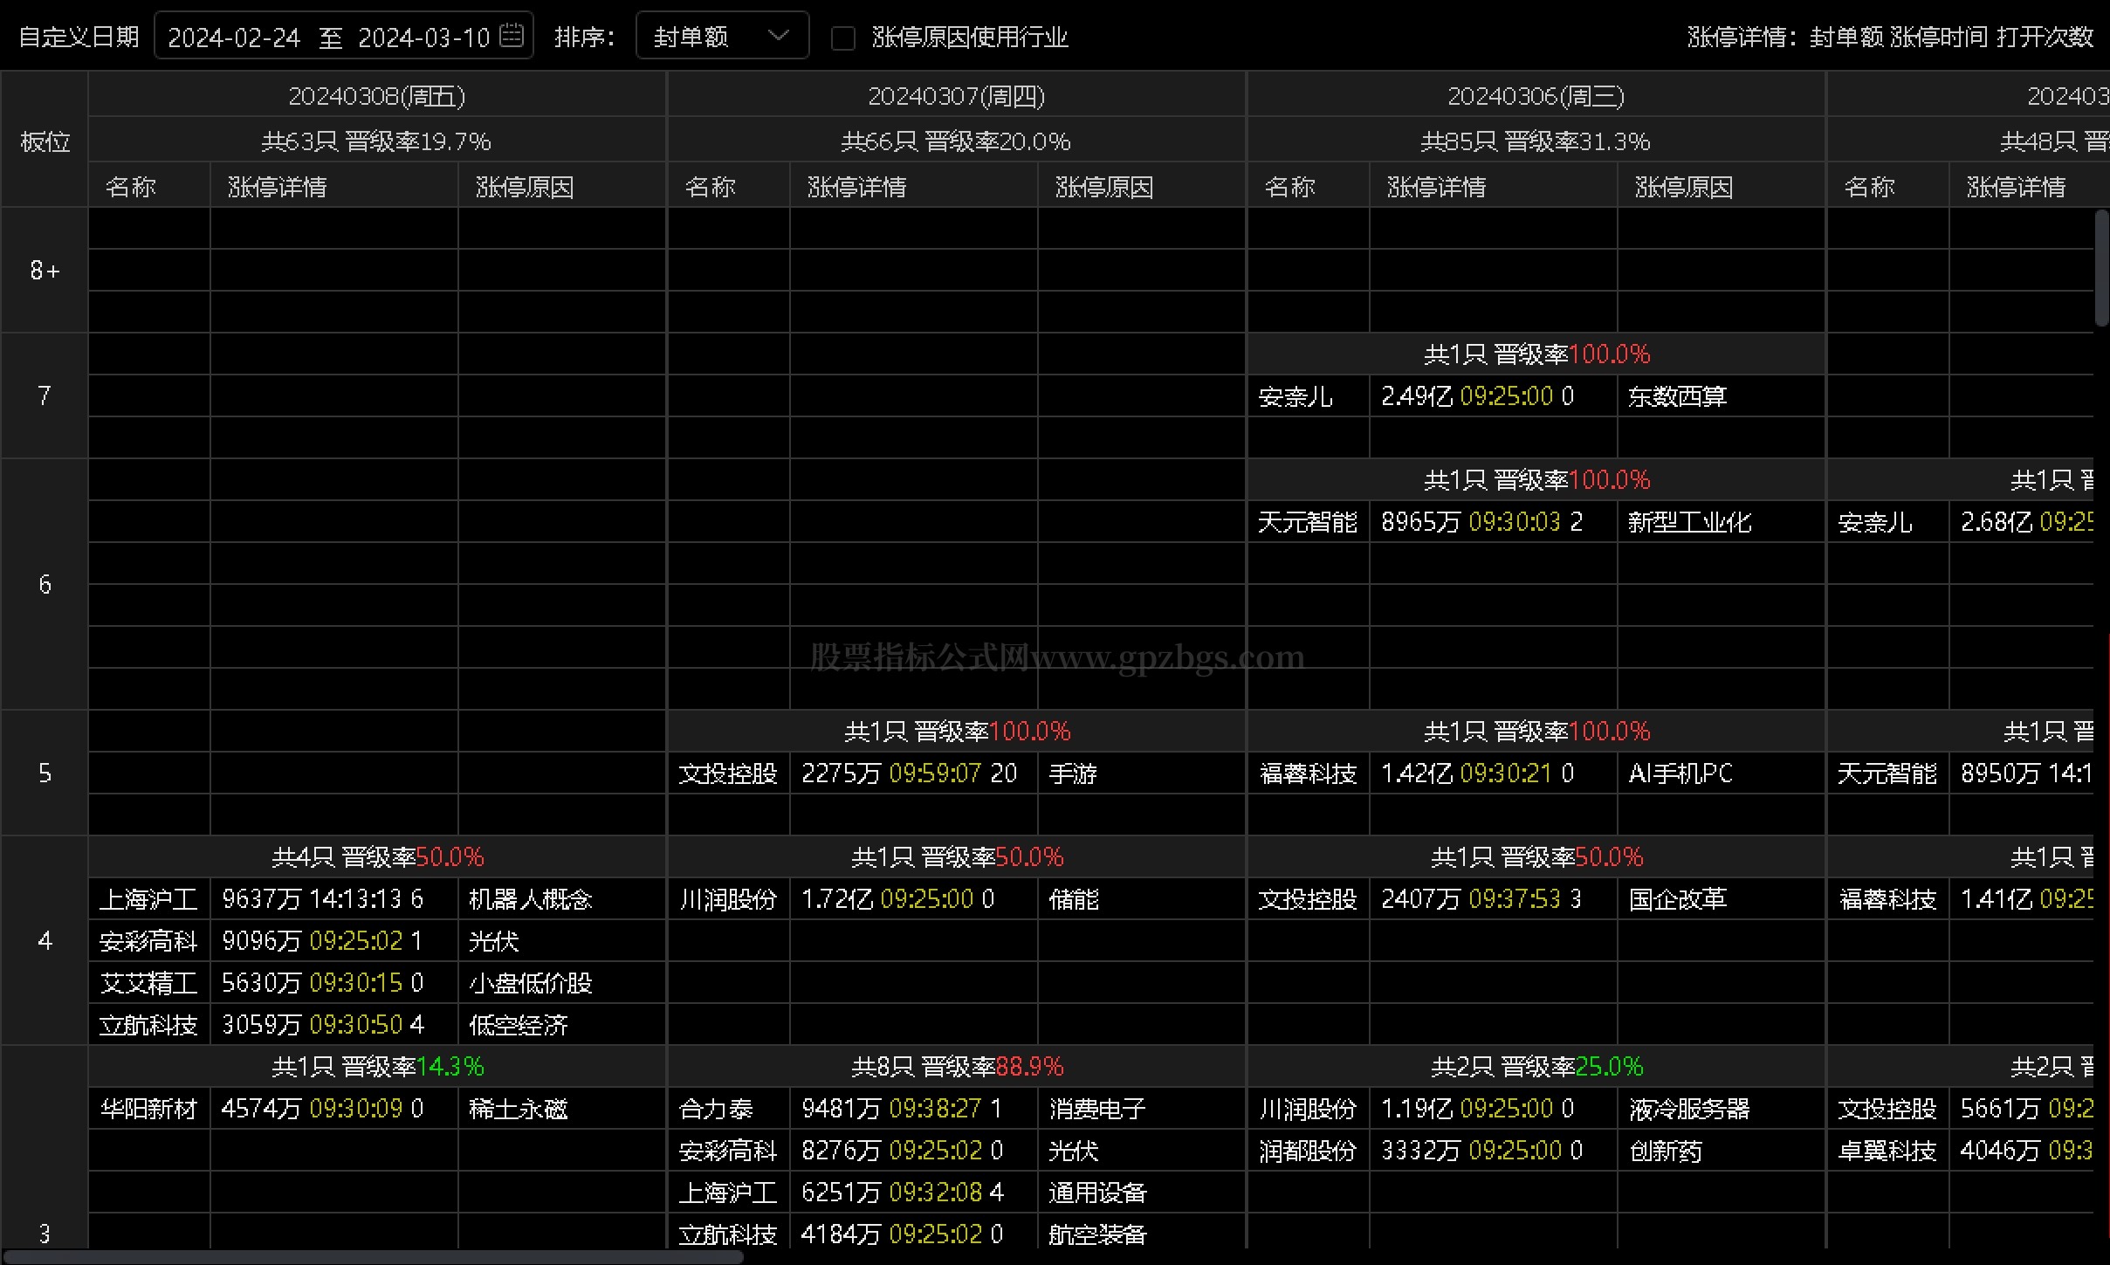Select 福蓉科技 in 20240306 board 5
Viewport: 2110px width, 1265px height.
click(x=1309, y=773)
